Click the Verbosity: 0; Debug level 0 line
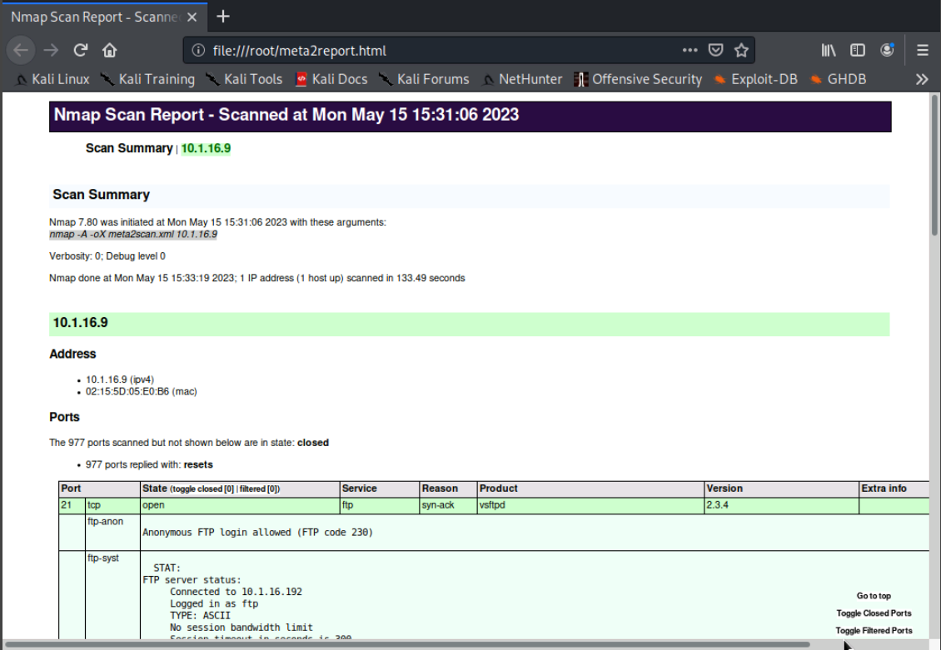The image size is (941, 650). pos(107,256)
